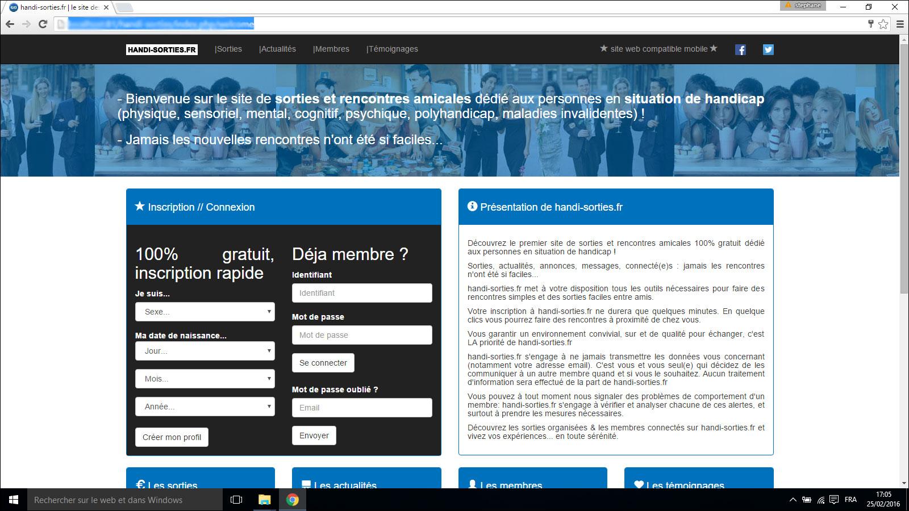Click the browser back arrow

[10, 24]
